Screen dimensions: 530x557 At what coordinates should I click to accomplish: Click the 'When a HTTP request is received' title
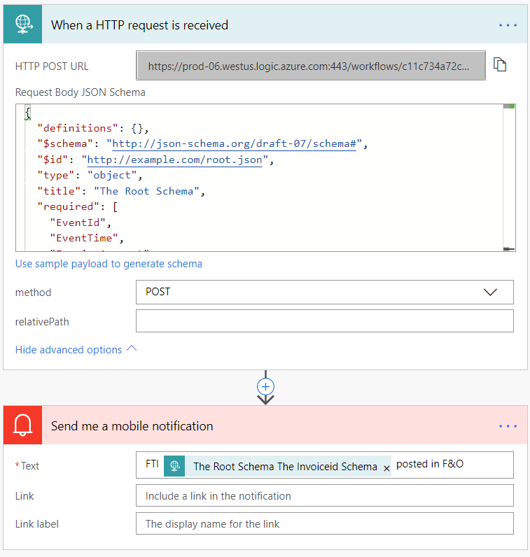[140, 25]
